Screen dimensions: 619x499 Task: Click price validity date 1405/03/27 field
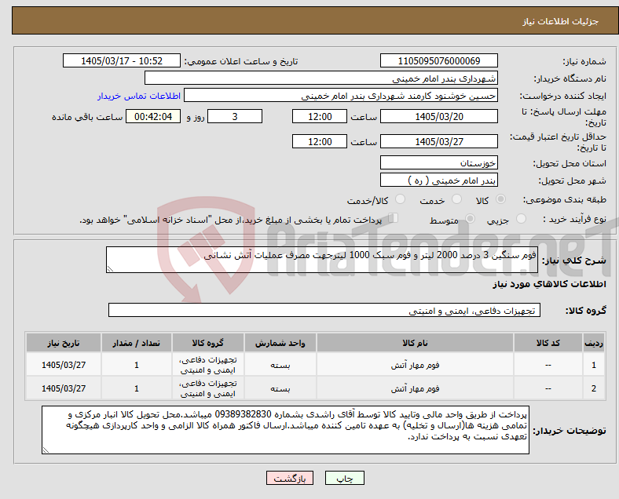coord(438,141)
